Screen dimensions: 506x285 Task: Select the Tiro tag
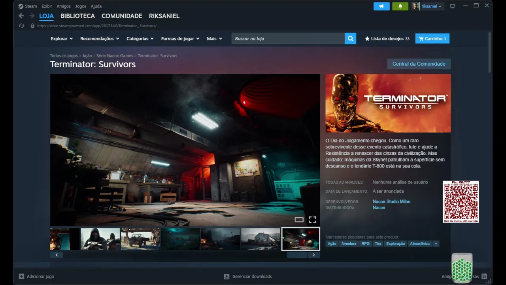pos(378,244)
